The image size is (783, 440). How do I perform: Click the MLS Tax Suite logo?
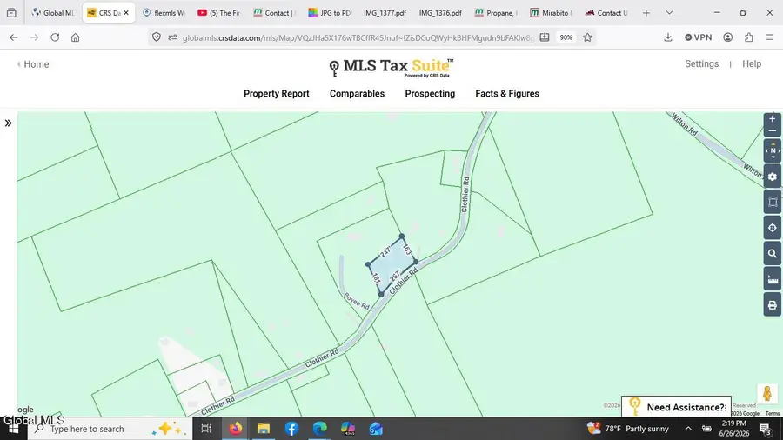(391, 67)
